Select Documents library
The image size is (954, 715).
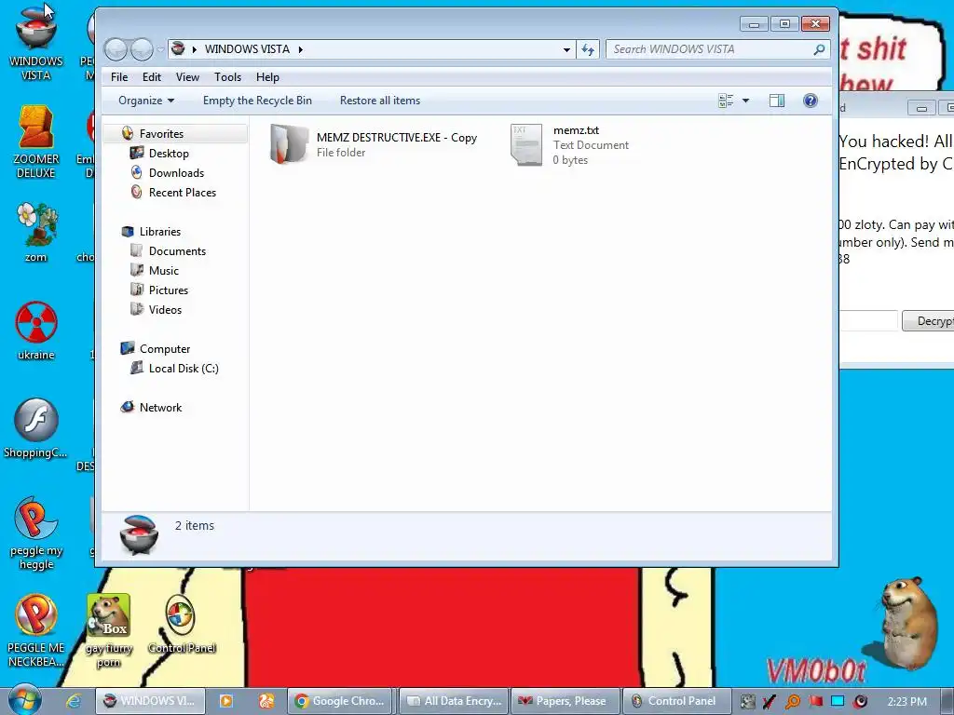(177, 251)
